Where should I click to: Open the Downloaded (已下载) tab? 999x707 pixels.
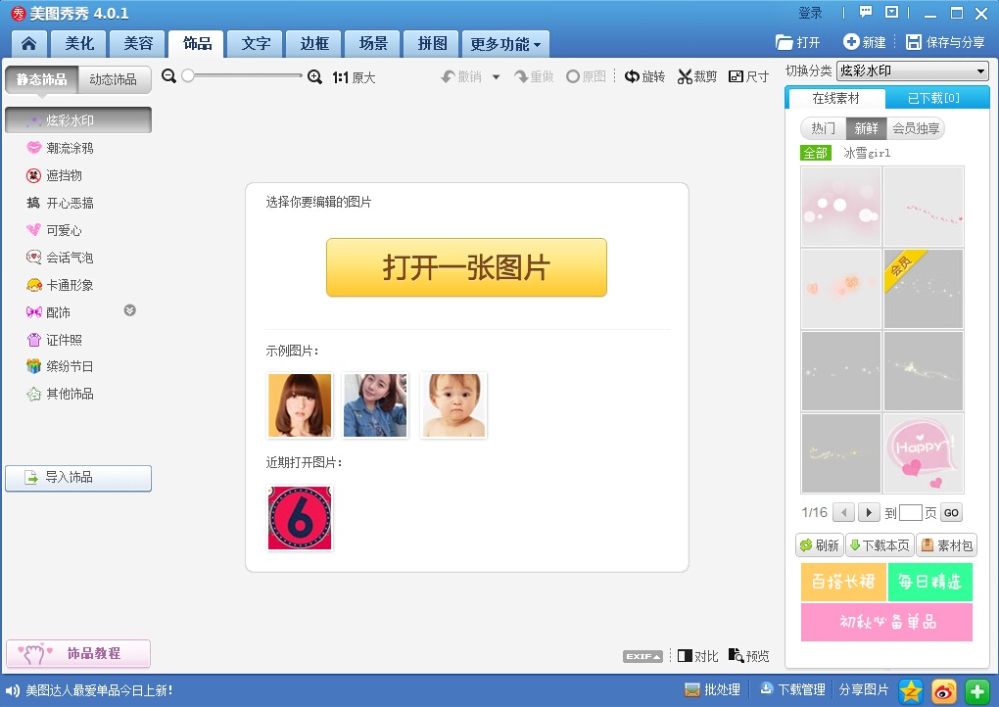coord(932,98)
